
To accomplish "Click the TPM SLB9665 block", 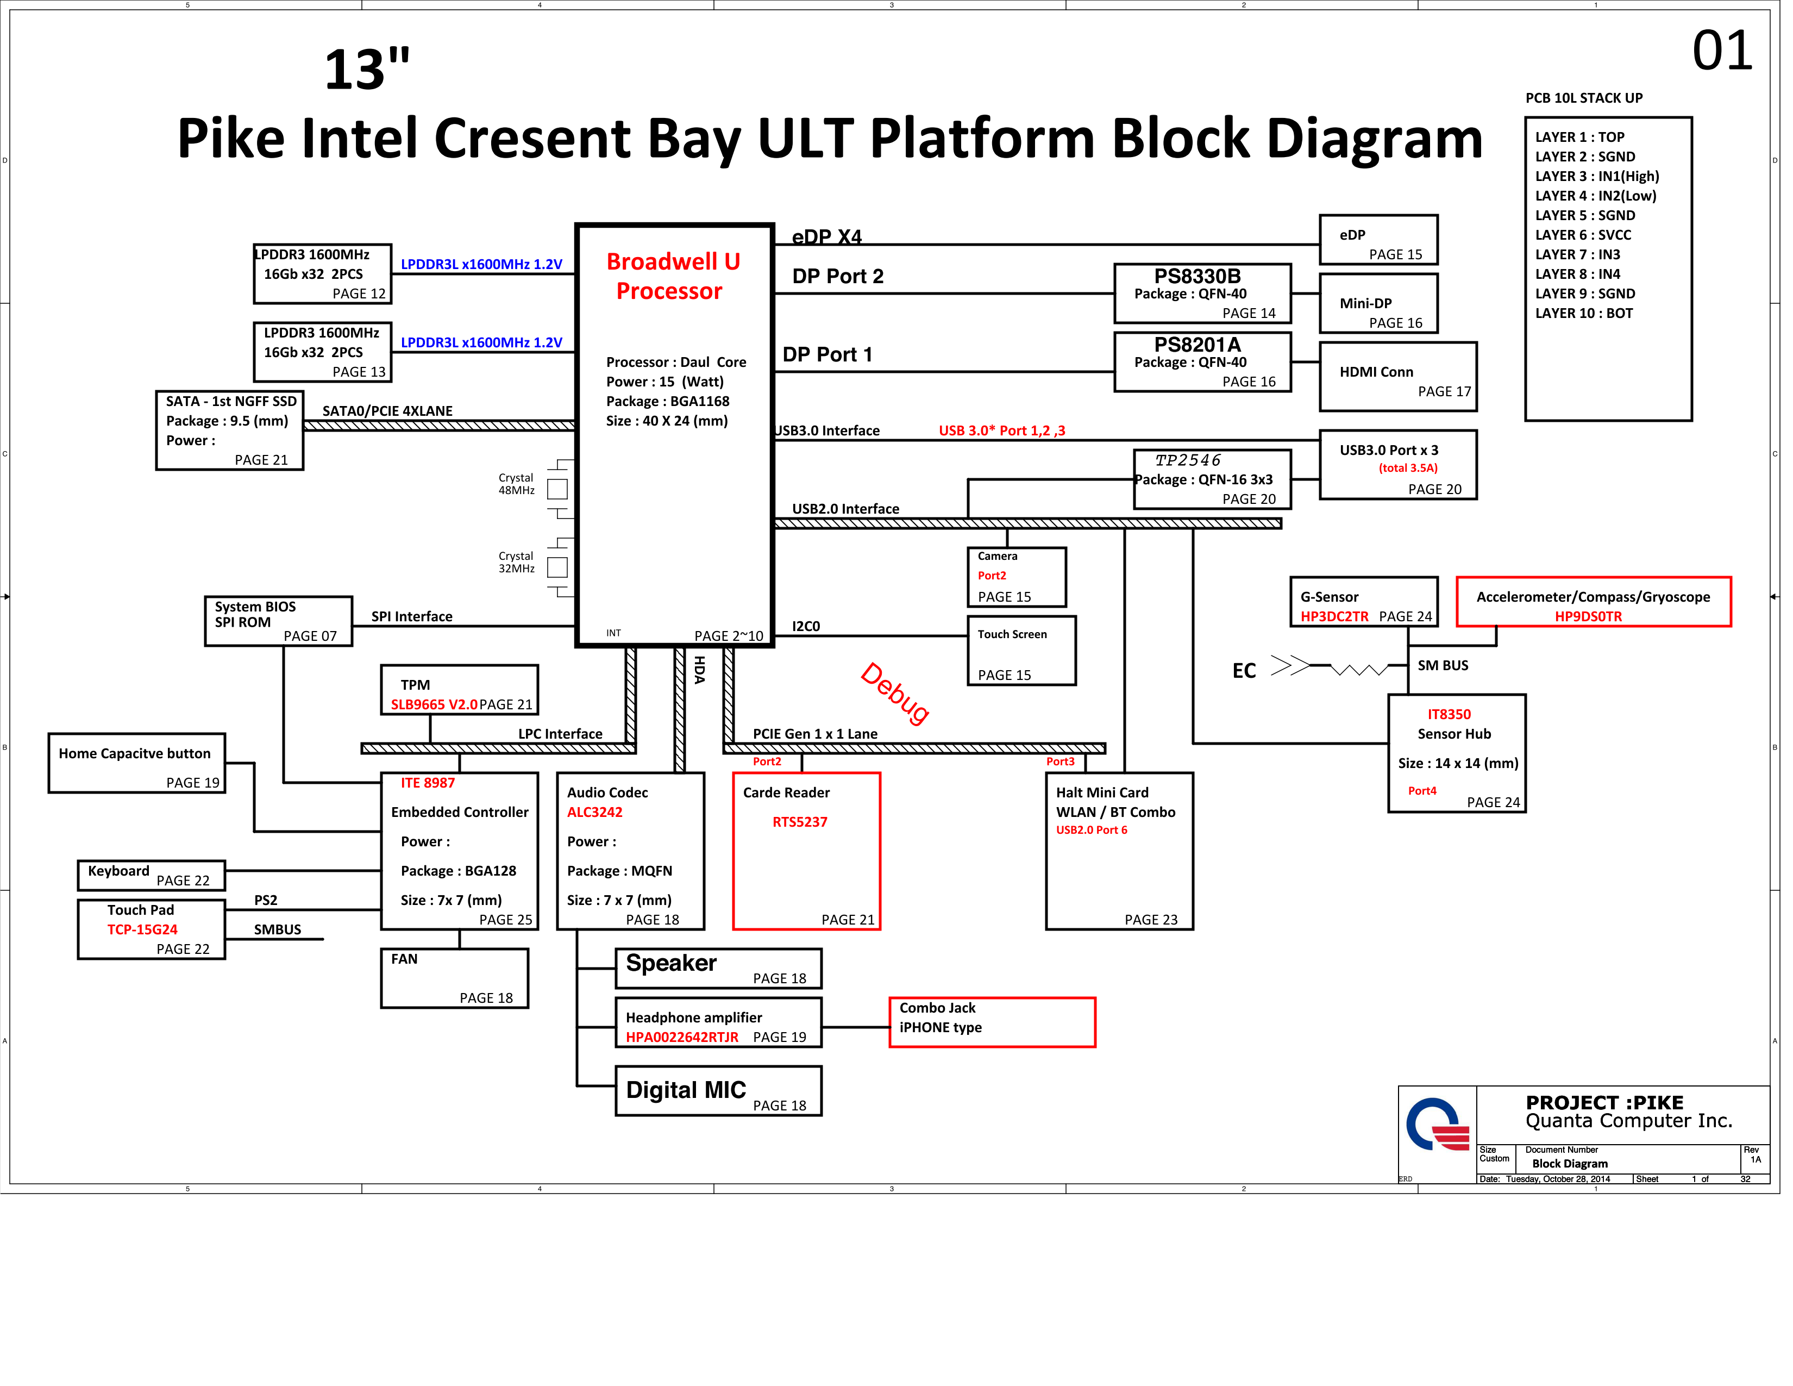I will click(459, 690).
